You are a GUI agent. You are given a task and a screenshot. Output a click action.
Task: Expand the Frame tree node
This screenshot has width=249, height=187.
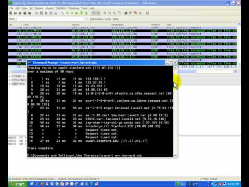pyautogui.click(x=10, y=76)
